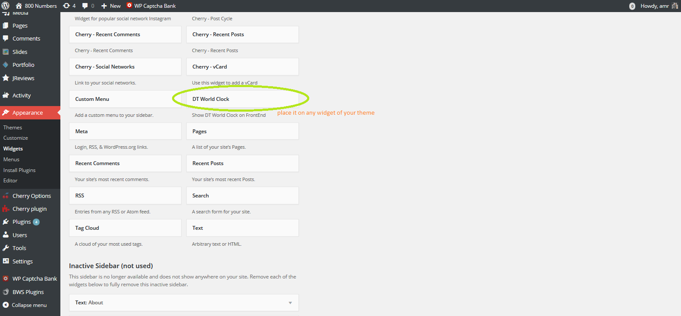Select the Cherry - vCard widget
The image size is (681, 316).
click(x=242, y=67)
